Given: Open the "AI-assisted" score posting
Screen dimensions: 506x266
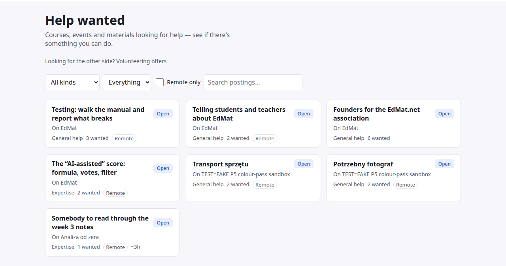Looking at the screenshot, I should pyautogui.click(x=89, y=168).
